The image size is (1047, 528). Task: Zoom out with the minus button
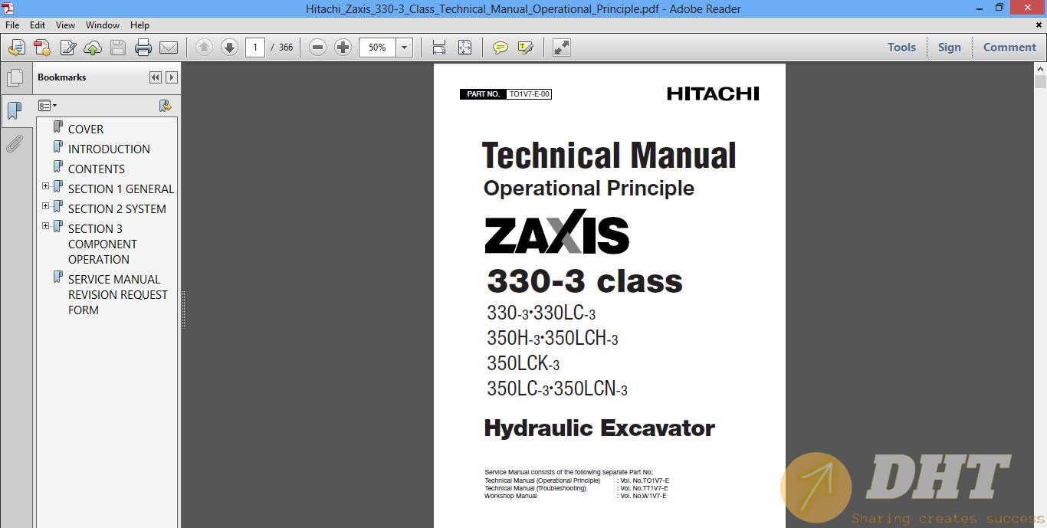(317, 48)
